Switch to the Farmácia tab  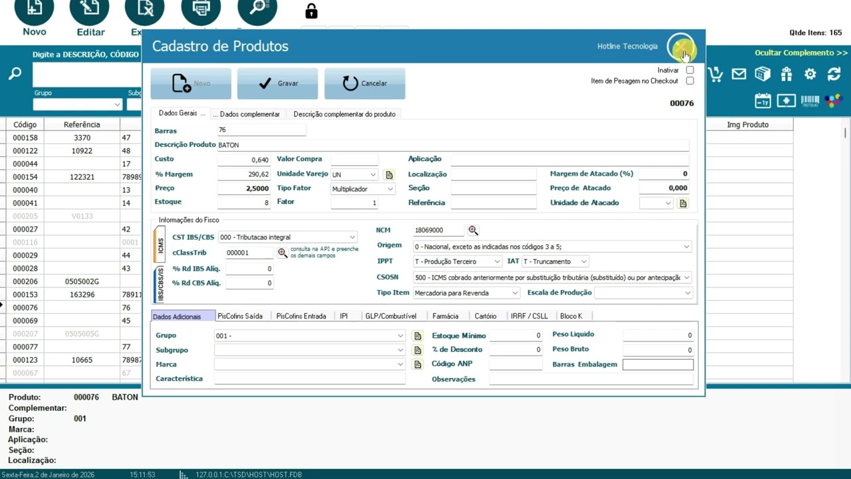[x=445, y=316]
